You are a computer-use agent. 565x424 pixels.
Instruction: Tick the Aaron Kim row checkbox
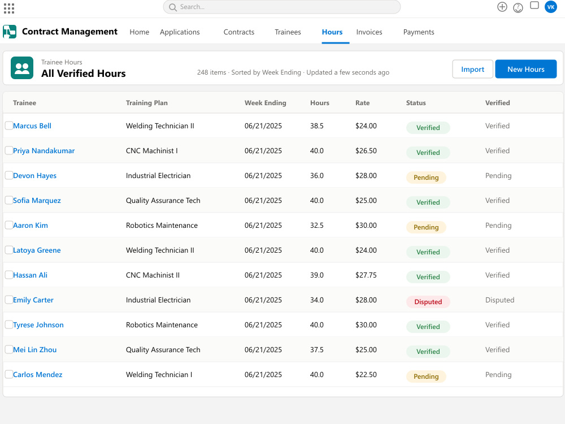[x=9, y=225]
